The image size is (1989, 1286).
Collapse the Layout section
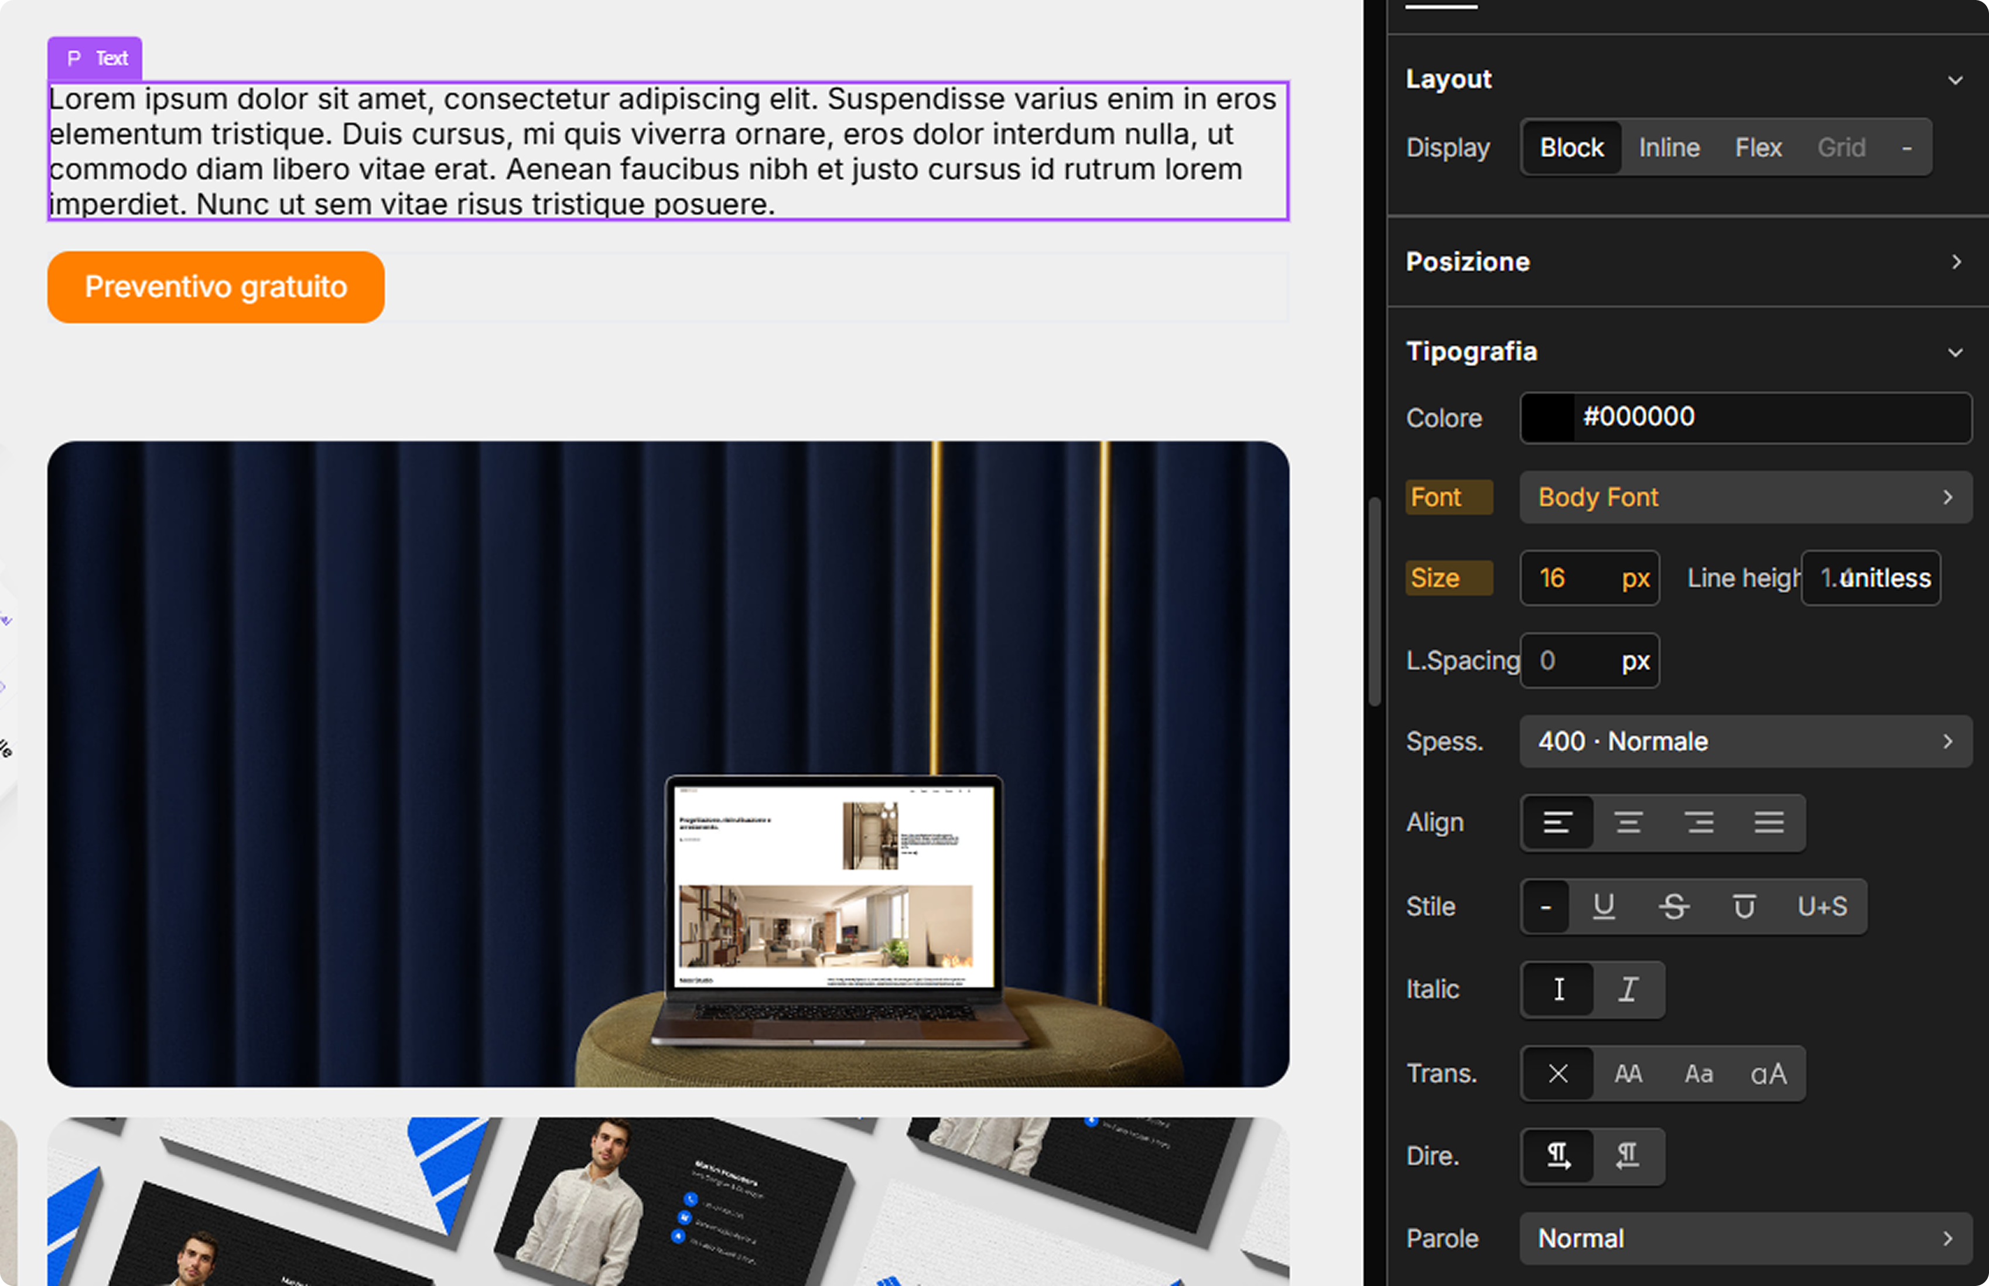point(1955,80)
